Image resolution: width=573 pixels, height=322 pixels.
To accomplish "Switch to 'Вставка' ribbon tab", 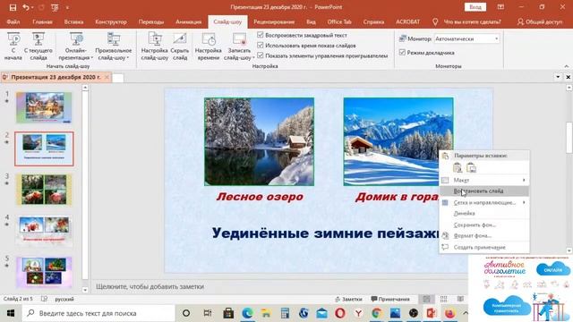I will click(x=73, y=21).
